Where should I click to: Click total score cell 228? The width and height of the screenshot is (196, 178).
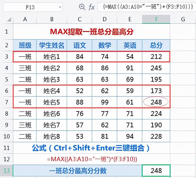tap(156, 136)
